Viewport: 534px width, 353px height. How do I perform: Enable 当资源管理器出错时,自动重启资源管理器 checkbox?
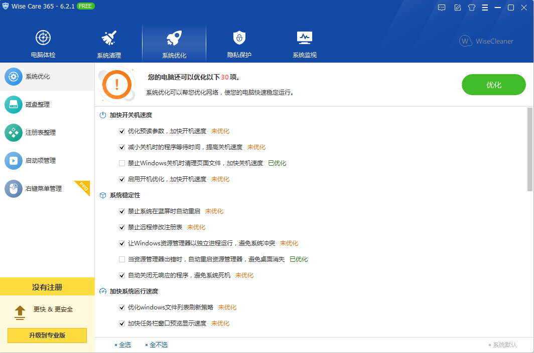(122, 259)
